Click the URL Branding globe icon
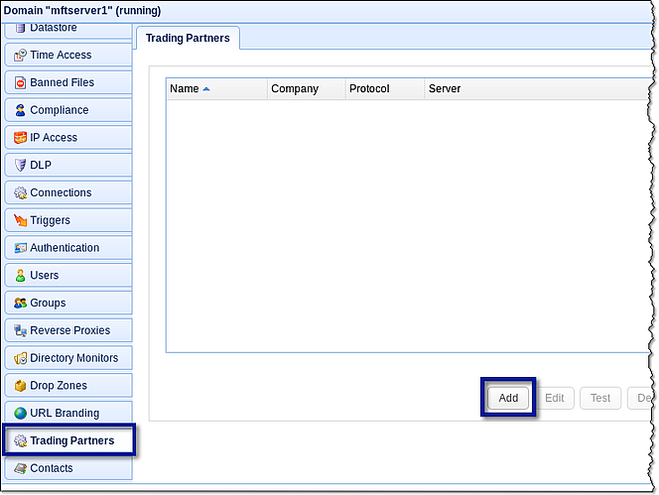The height and width of the screenshot is (495, 659). click(20, 414)
